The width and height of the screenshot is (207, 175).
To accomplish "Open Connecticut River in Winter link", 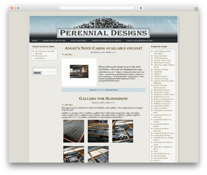I will tap(162, 121).
